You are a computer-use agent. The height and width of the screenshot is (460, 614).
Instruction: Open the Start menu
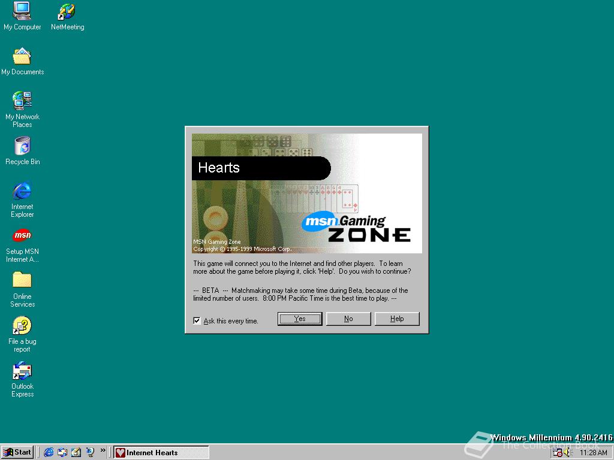click(17, 452)
